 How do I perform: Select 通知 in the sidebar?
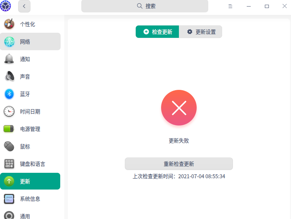(x=25, y=59)
